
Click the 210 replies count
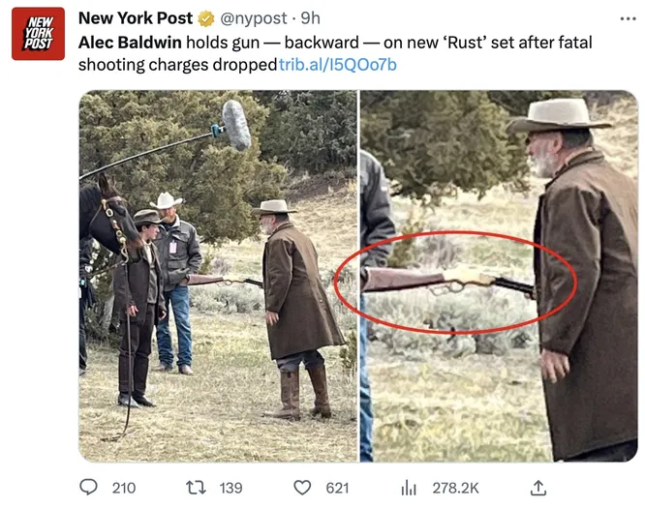(124, 488)
